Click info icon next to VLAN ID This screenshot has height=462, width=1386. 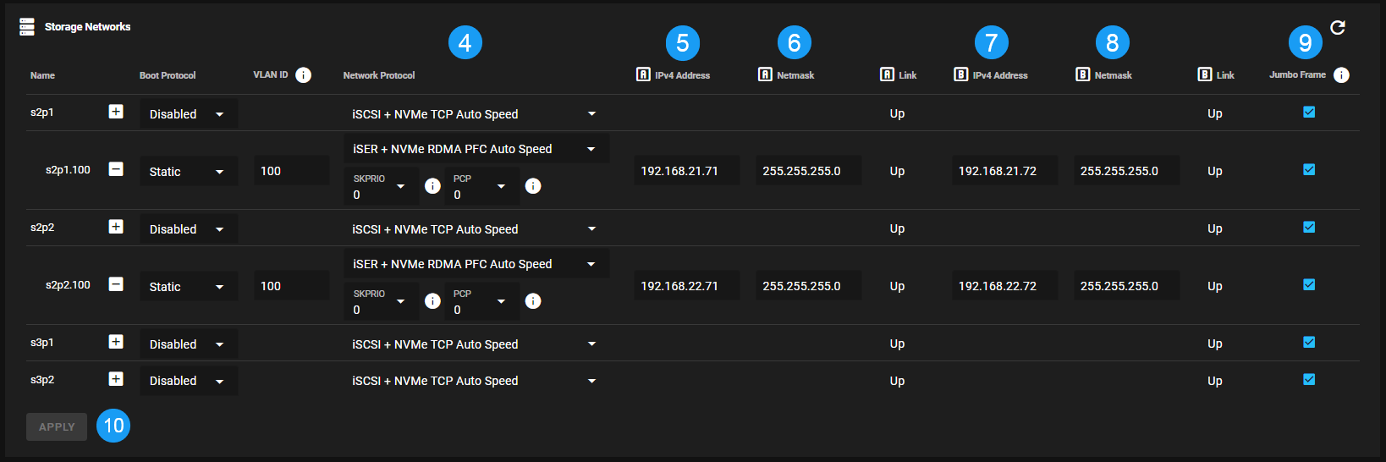pyautogui.click(x=303, y=75)
